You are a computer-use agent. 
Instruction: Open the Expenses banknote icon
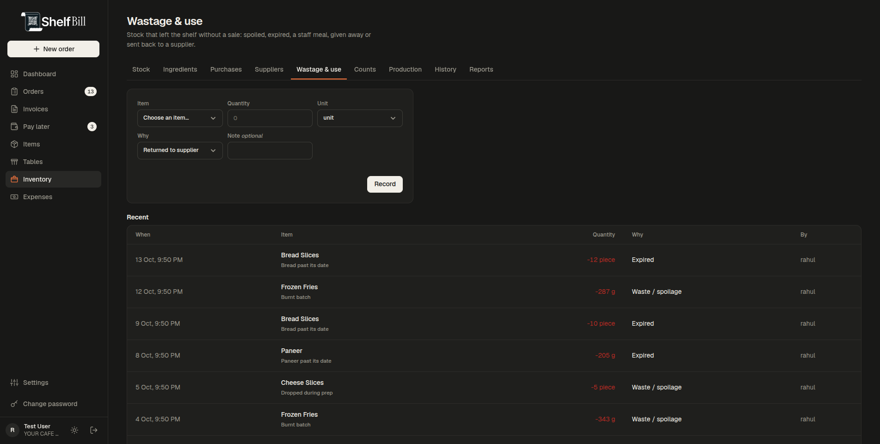click(14, 197)
